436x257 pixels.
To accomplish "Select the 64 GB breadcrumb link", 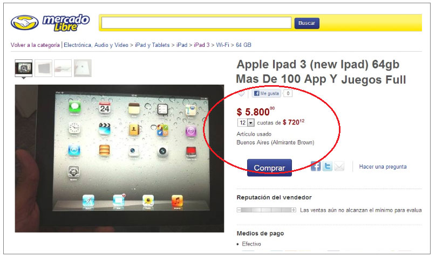I will [x=243, y=45].
